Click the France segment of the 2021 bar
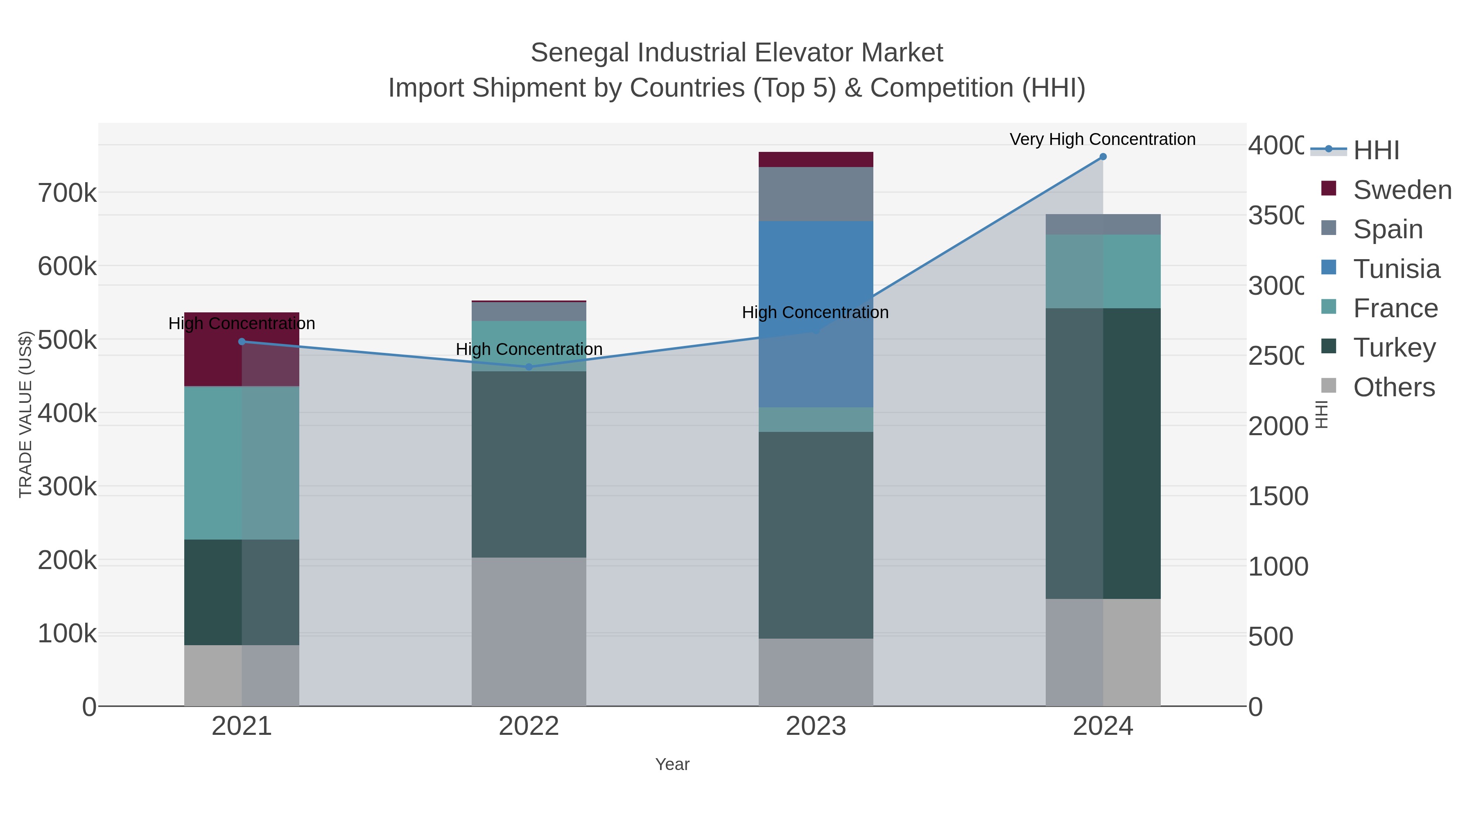 pyautogui.click(x=242, y=463)
